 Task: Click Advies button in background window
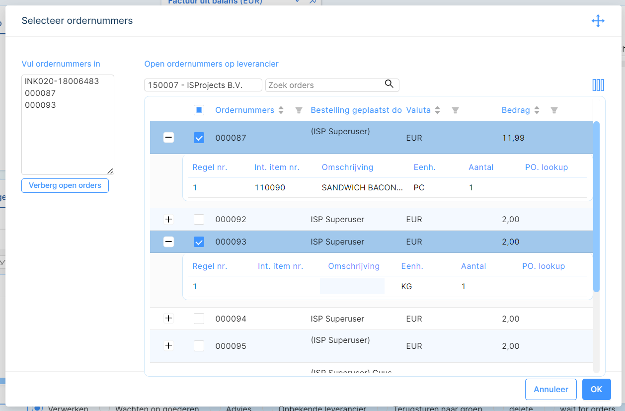tap(239, 409)
